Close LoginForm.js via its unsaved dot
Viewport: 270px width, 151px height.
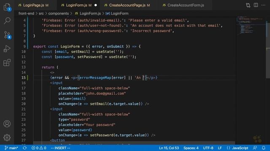96,5
